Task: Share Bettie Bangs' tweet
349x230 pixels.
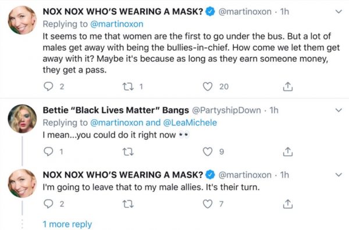Action: (x=287, y=152)
